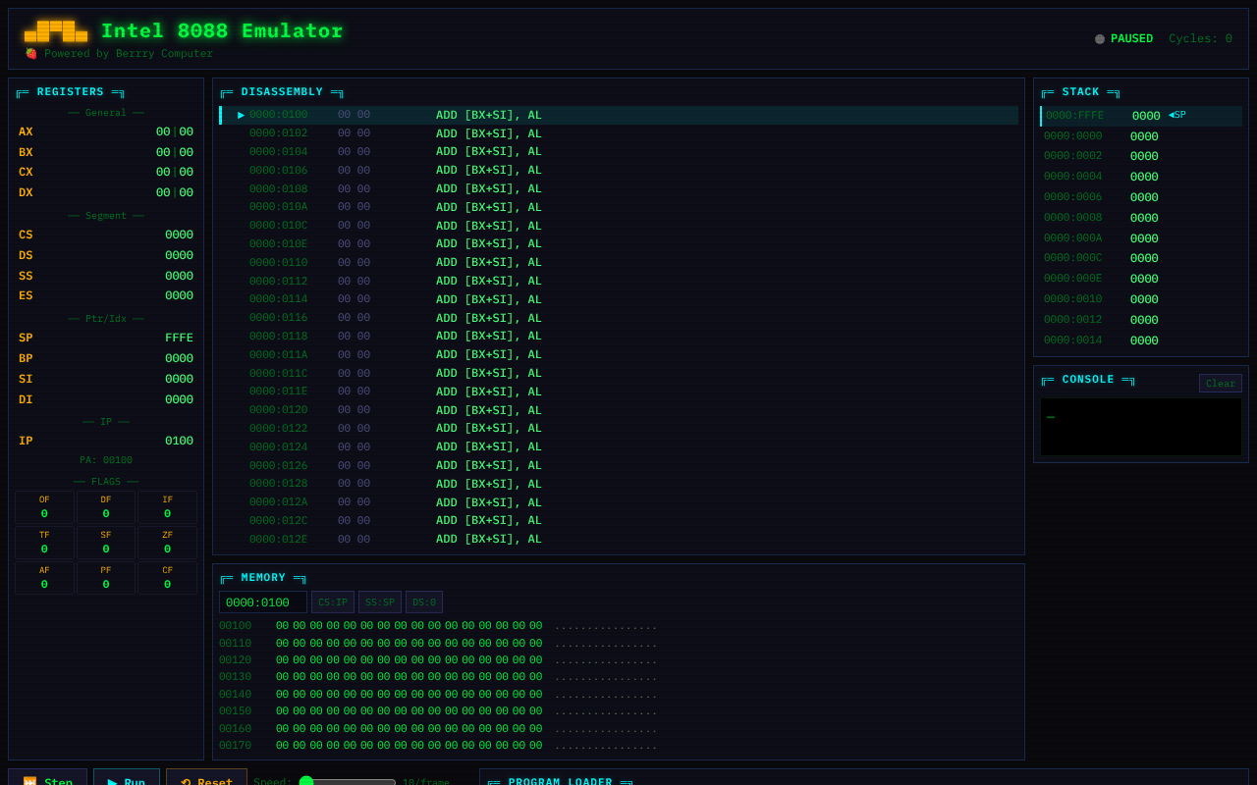
Task: Click the IF flag cell
Action: [x=167, y=507]
